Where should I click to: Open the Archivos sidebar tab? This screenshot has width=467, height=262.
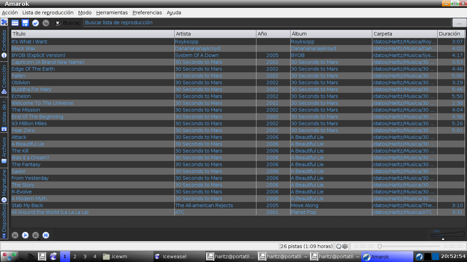click(4, 150)
